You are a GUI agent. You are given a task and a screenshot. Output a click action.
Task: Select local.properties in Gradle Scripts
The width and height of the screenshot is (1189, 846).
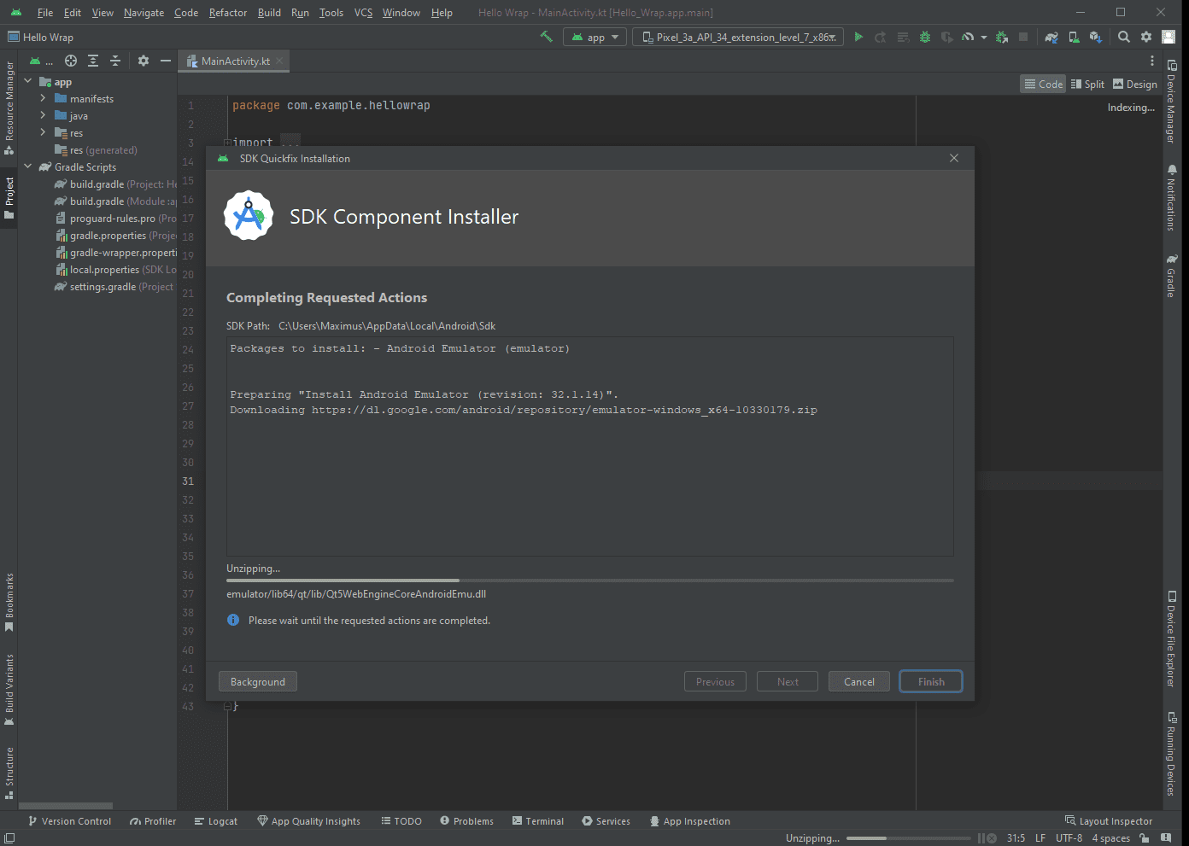click(x=116, y=269)
